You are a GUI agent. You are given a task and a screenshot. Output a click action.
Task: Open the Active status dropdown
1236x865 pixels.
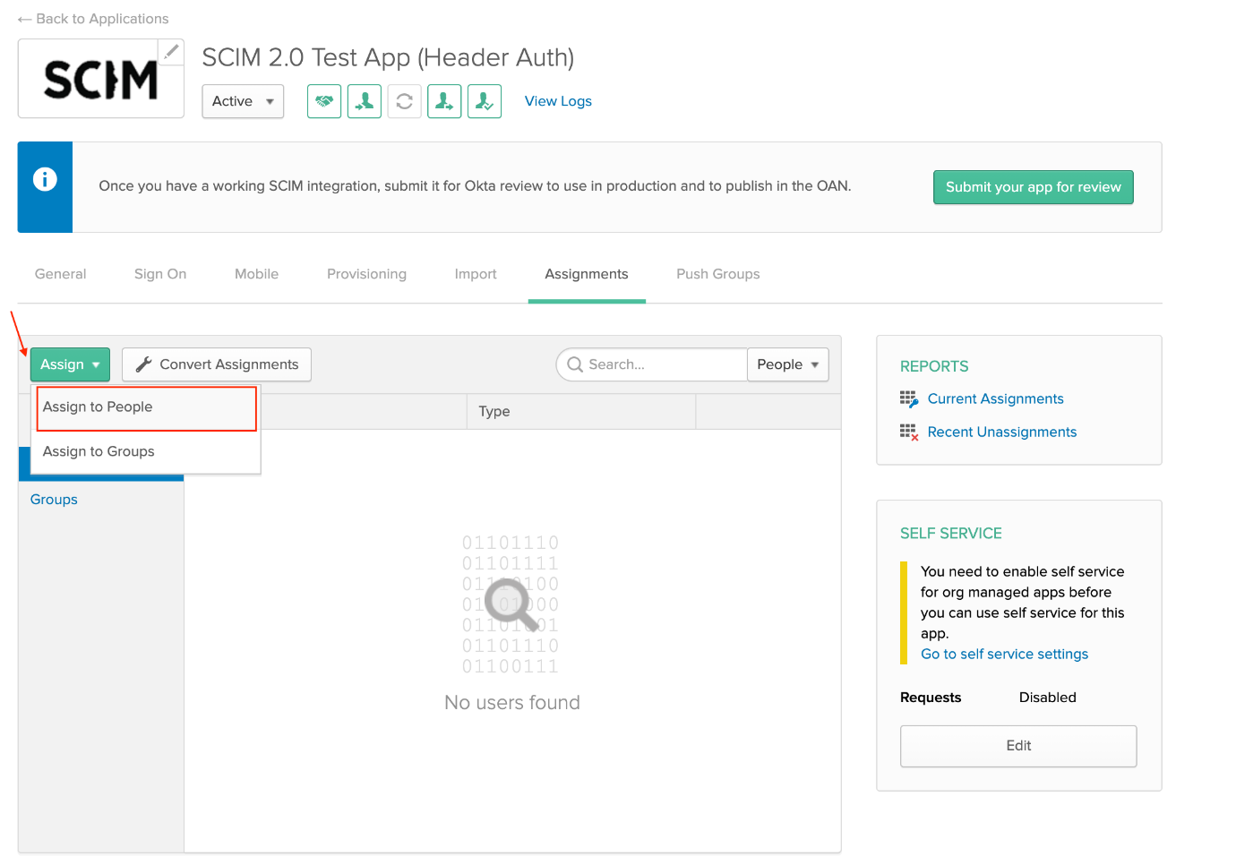point(242,101)
